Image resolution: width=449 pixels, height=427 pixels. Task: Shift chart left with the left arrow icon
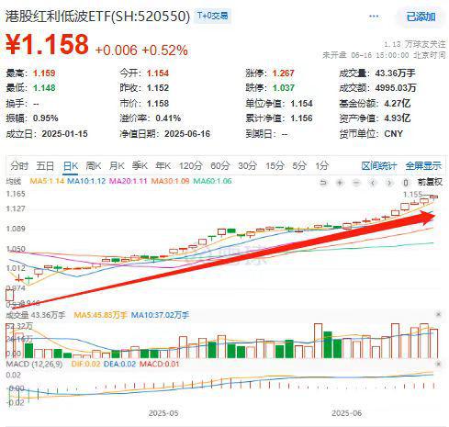pos(373,183)
